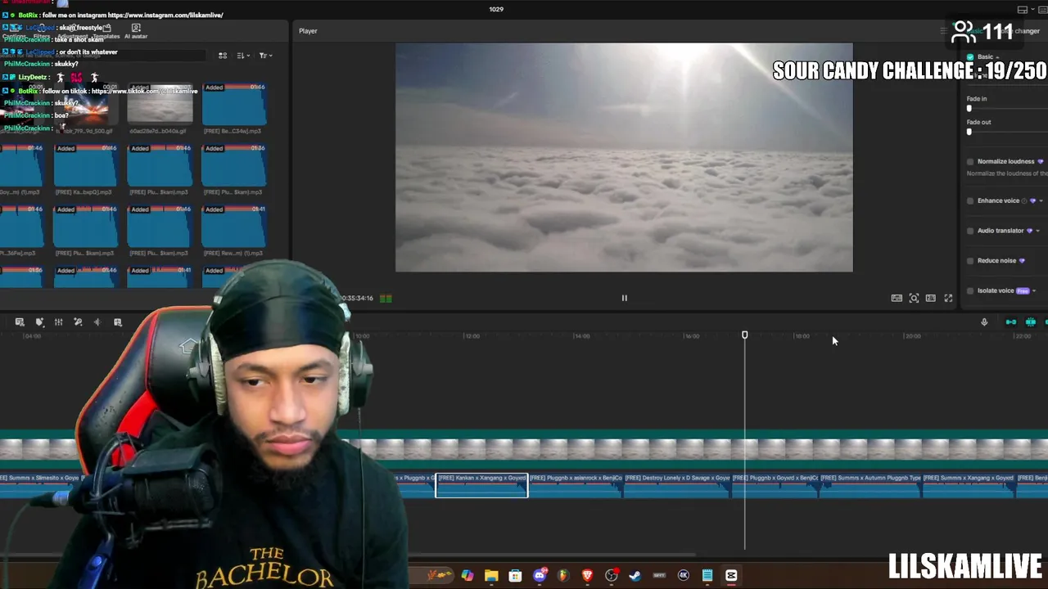Select the highlighted Kankan x Xangang audio clip
The image size is (1048, 589).
click(x=481, y=485)
